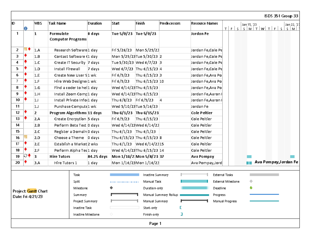The height and width of the screenshot is (239, 311).
Task: Click the green Deadline arrow icon in the legend
Action: click(251, 188)
